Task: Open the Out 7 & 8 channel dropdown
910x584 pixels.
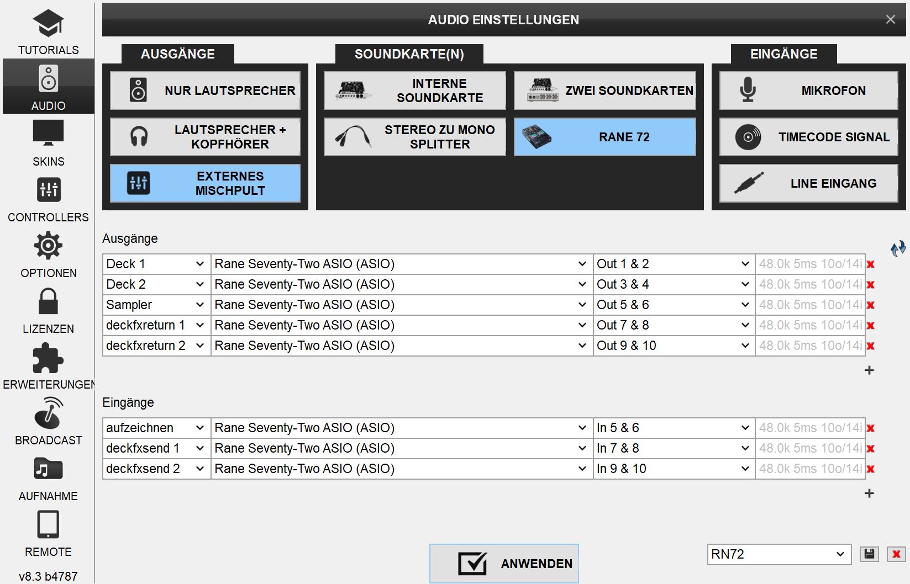Action: pos(674,325)
